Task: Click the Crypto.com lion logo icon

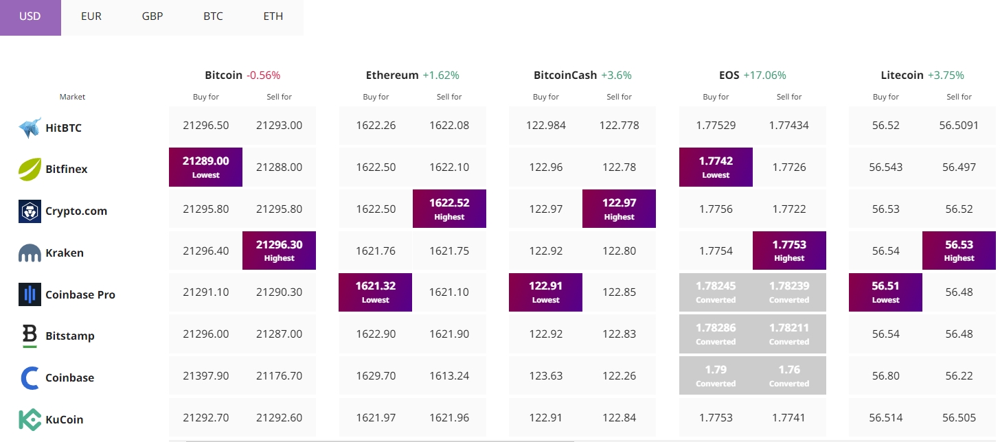Action: pyautogui.click(x=30, y=211)
